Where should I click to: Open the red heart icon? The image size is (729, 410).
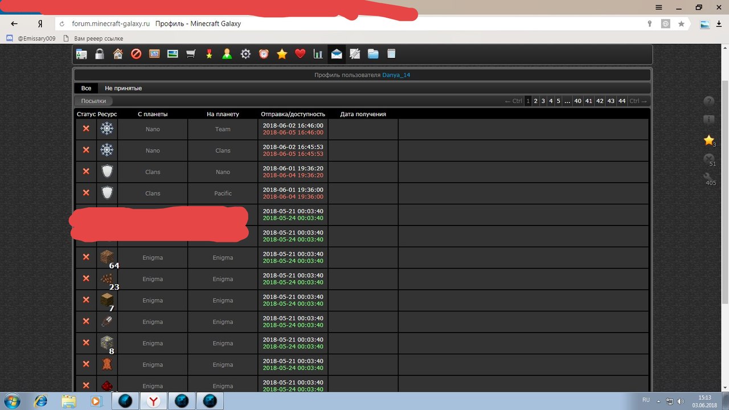(300, 54)
